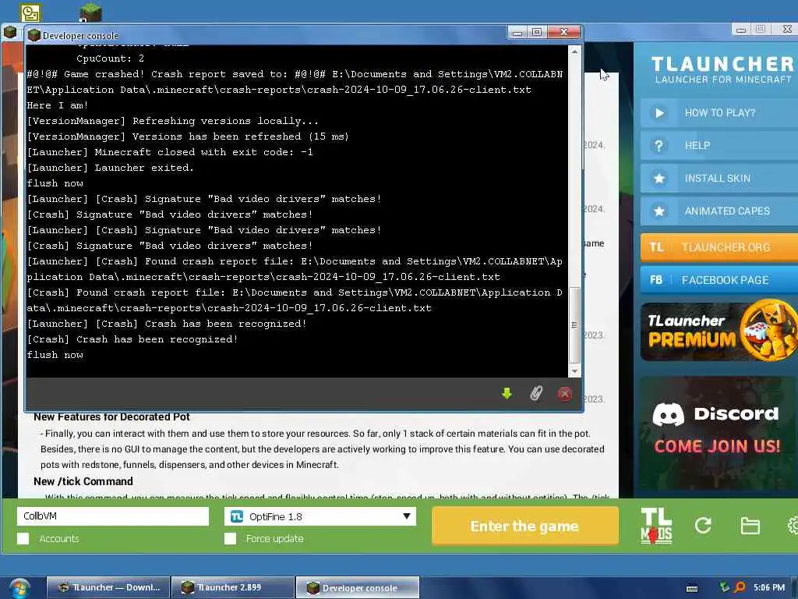This screenshot has height=599, width=798.
Task: Switch to TLauncher — Downl... taskbar item
Action: (x=108, y=588)
